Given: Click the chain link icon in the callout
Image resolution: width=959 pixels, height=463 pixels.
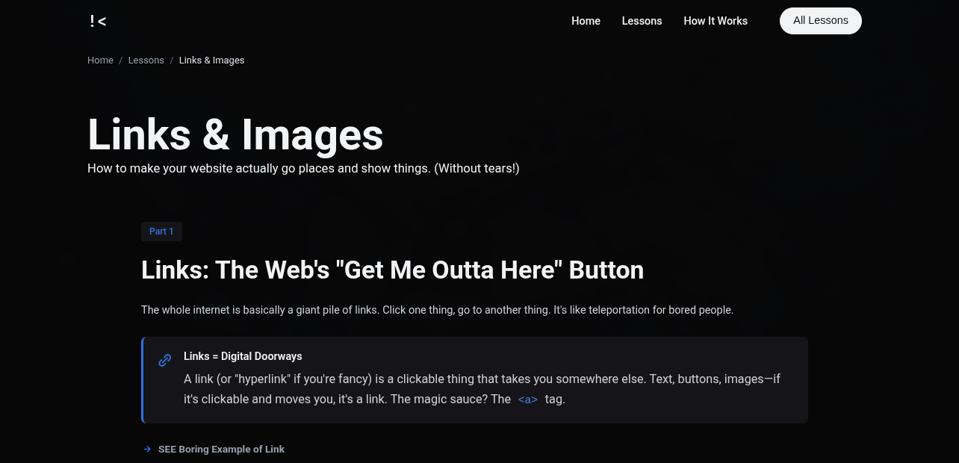Looking at the screenshot, I should (x=165, y=361).
